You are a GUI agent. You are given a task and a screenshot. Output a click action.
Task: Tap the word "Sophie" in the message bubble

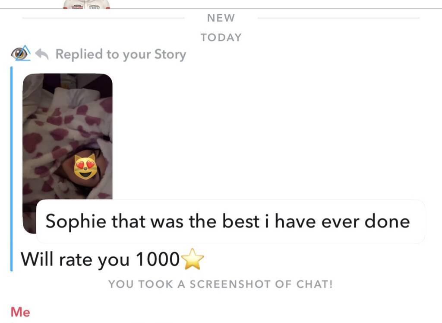pos(76,221)
